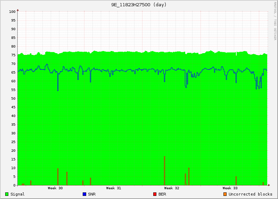The height and width of the screenshot is (199, 278).
Task: Click the blue SNR legend swatch
Action: tap(84, 194)
